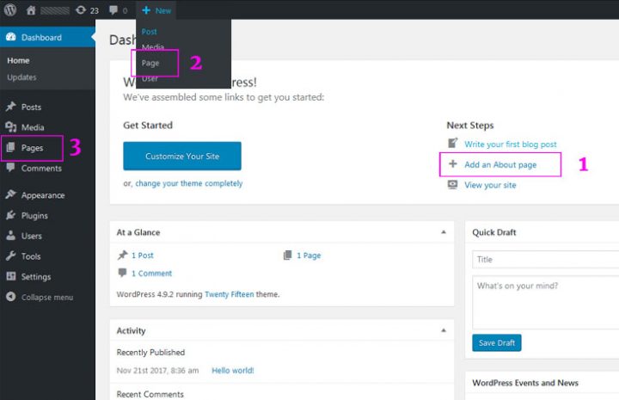Click the pages icon beside 1 Page
Screen dimensions: 619x400
[x=288, y=255]
